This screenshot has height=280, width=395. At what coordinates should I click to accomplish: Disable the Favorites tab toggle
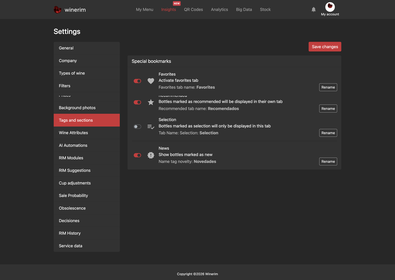coord(137,81)
